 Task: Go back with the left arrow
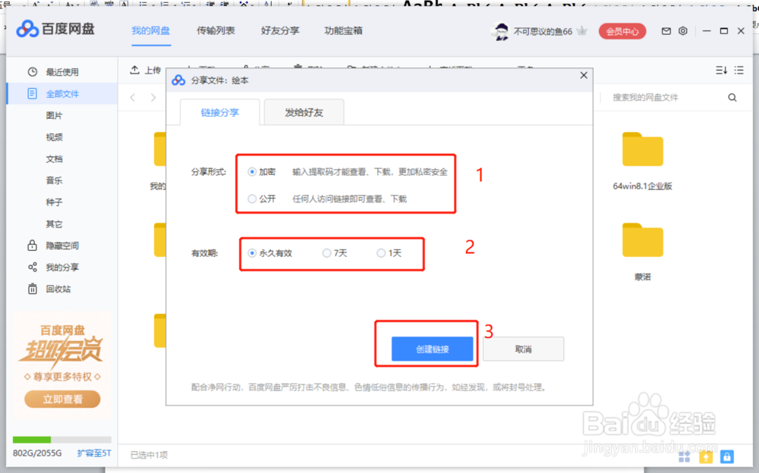tap(133, 98)
